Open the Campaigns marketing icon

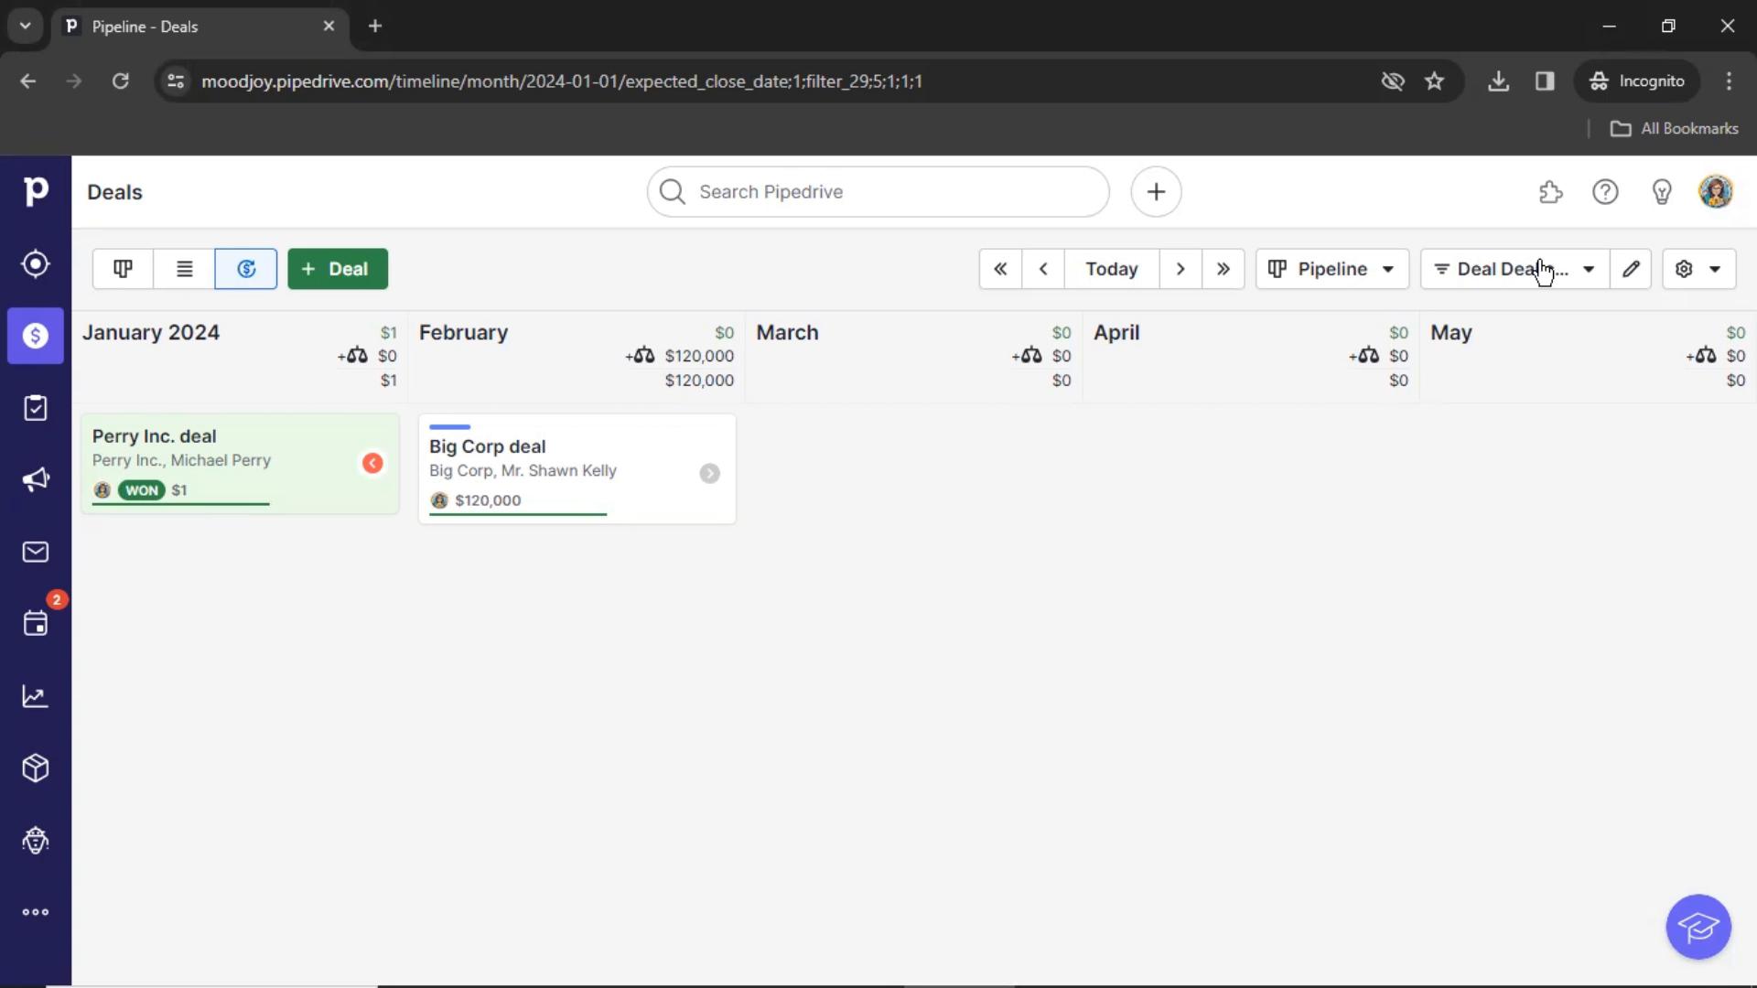35,479
